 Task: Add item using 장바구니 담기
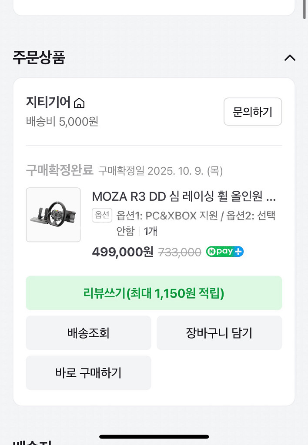pyautogui.click(x=219, y=333)
